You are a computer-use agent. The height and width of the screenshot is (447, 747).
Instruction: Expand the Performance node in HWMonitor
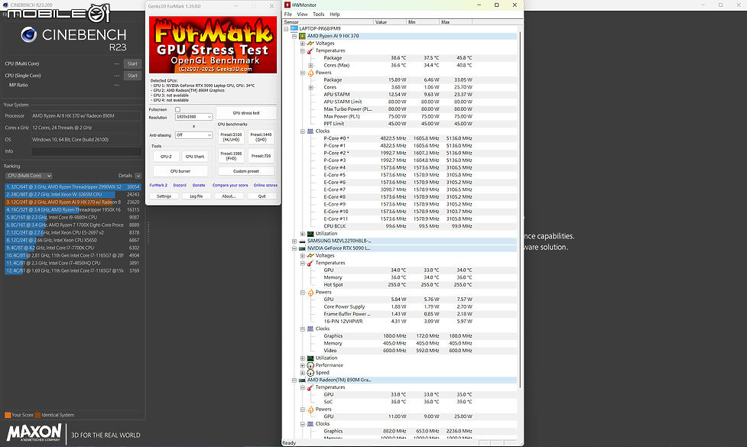pyautogui.click(x=303, y=365)
